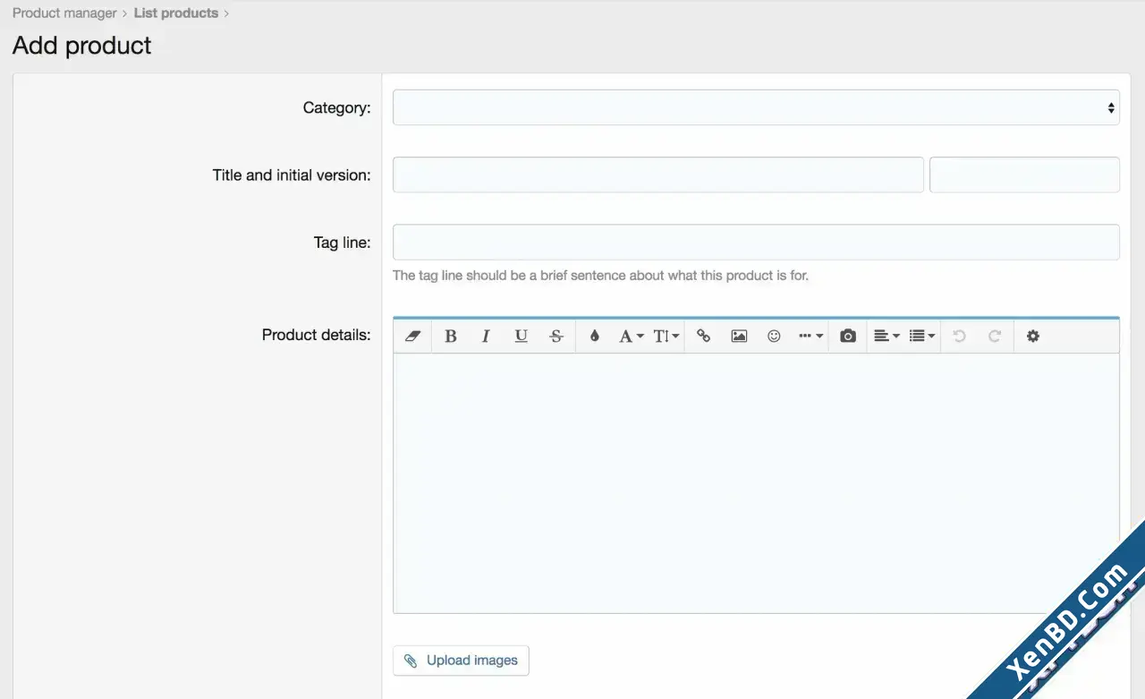
Task: Toggle Underline formatting in editor
Action: point(521,337)
